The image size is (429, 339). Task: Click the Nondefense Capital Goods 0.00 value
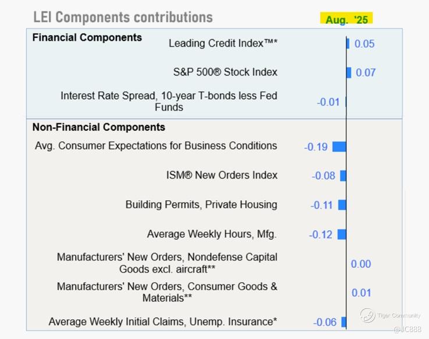(361, 264)
